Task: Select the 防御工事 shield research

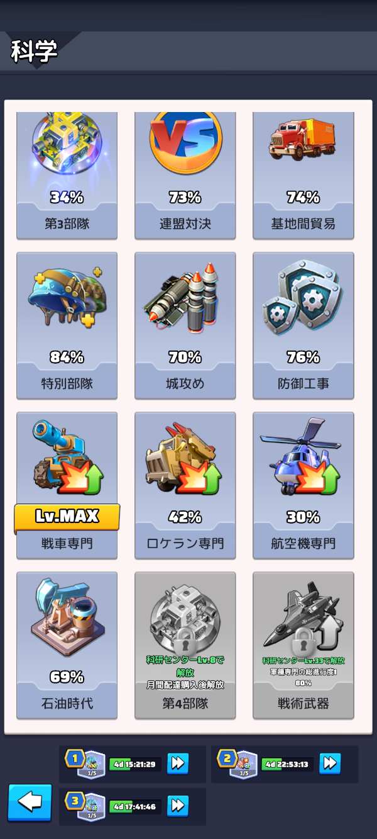Action: (303, 325)
